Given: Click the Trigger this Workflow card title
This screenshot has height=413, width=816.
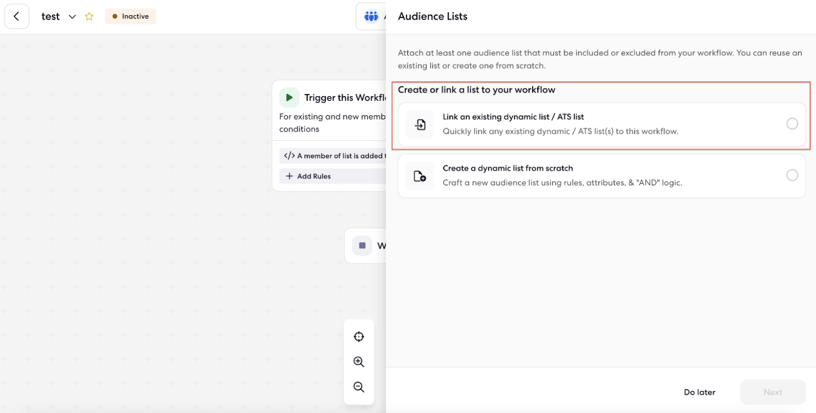Looking at the screenshot, I should coord(345,98).
